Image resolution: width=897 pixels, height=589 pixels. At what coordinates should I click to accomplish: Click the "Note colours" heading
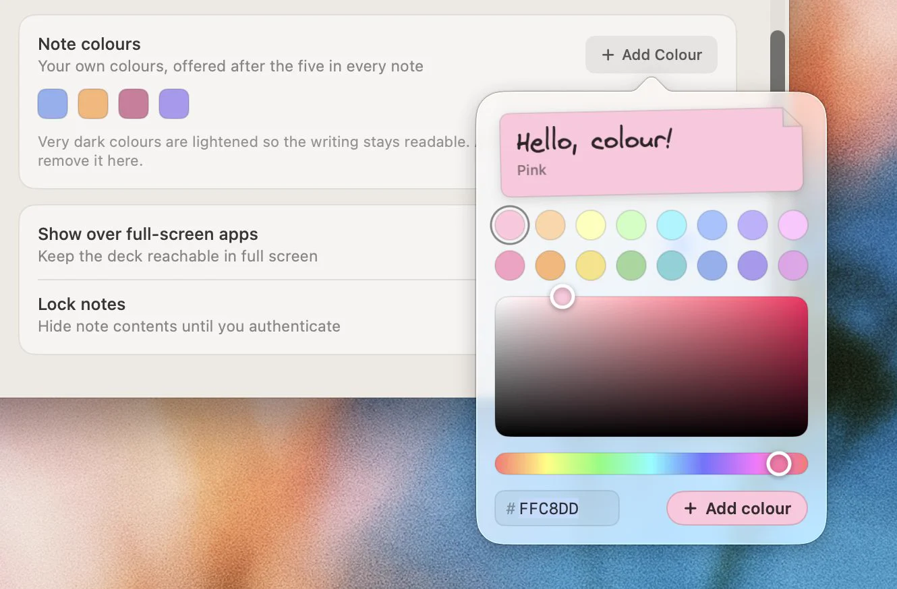tap(90, 44)
